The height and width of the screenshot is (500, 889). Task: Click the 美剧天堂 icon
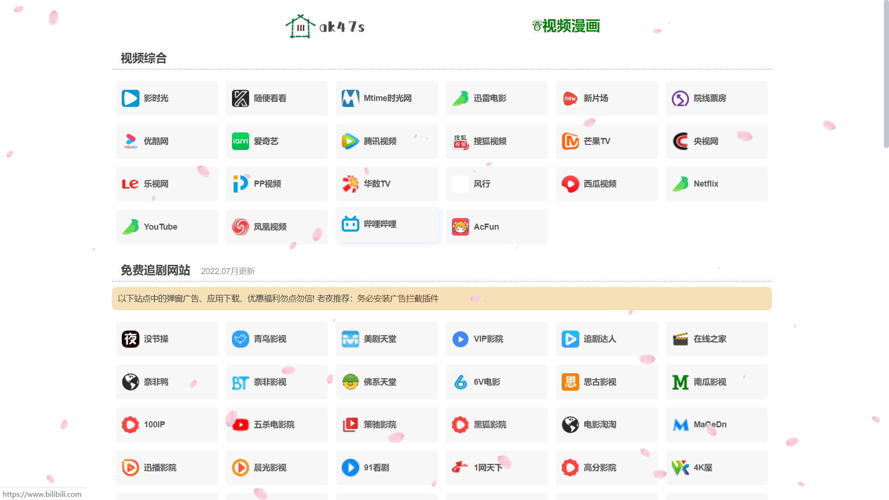click(350, 339)
